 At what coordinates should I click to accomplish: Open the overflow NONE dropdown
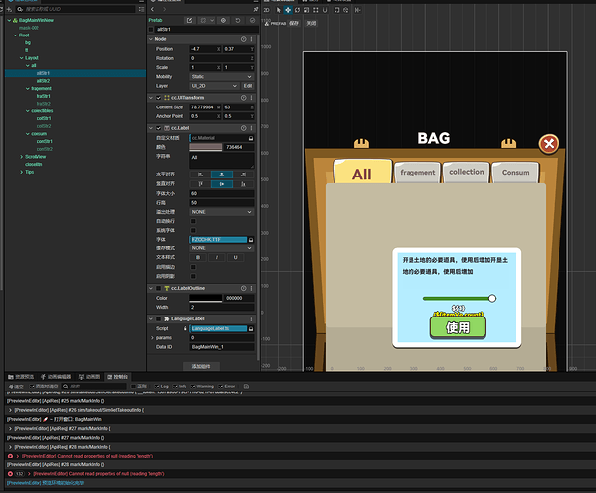coord(222,212)
